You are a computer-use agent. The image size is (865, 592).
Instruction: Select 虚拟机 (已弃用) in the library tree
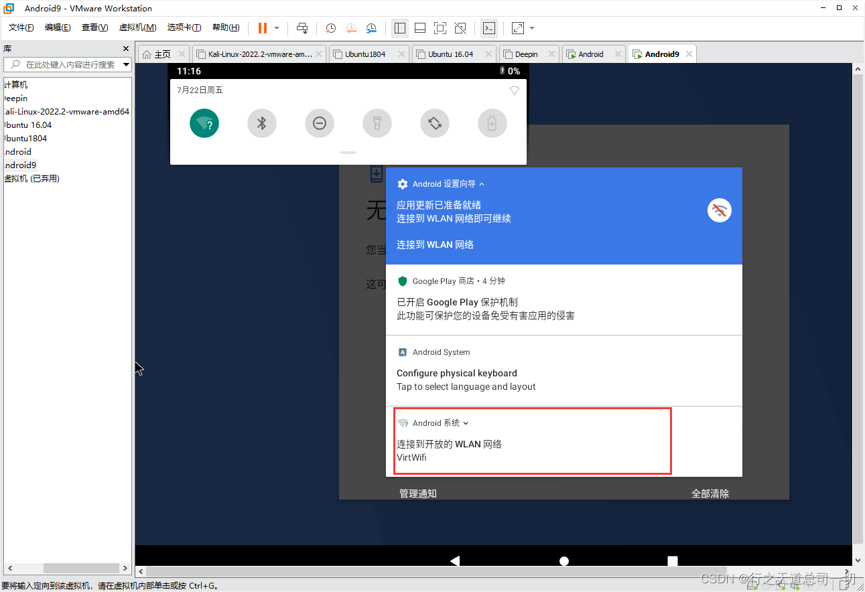(x=31, y=179)
